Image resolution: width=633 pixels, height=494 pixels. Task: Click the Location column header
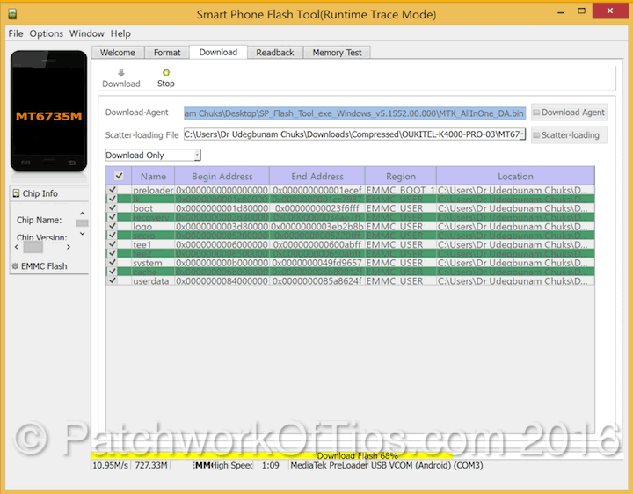click(x=515, y=177)
